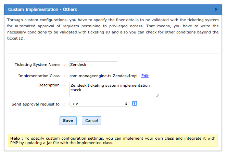Viewport: 227px width, 155px height.
Task: Focus the Description text area
Action: pos(114,89)
